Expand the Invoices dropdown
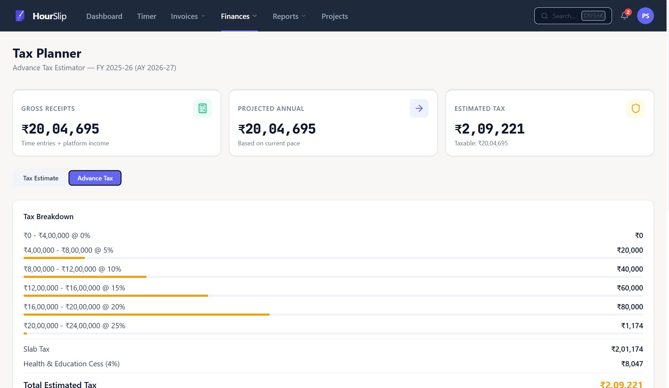Screen dimensions: 669x388 click(188, 16)
